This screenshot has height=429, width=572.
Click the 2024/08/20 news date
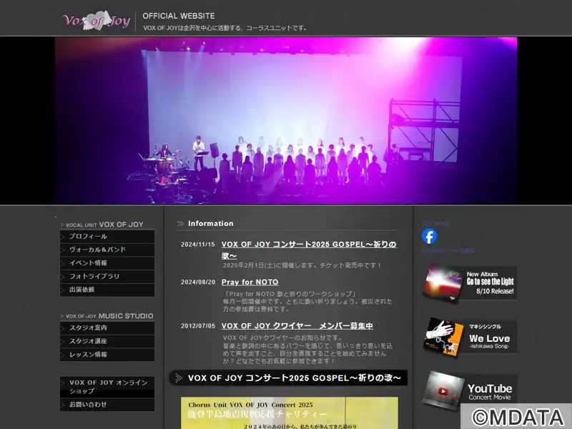[x=198, y=282]
